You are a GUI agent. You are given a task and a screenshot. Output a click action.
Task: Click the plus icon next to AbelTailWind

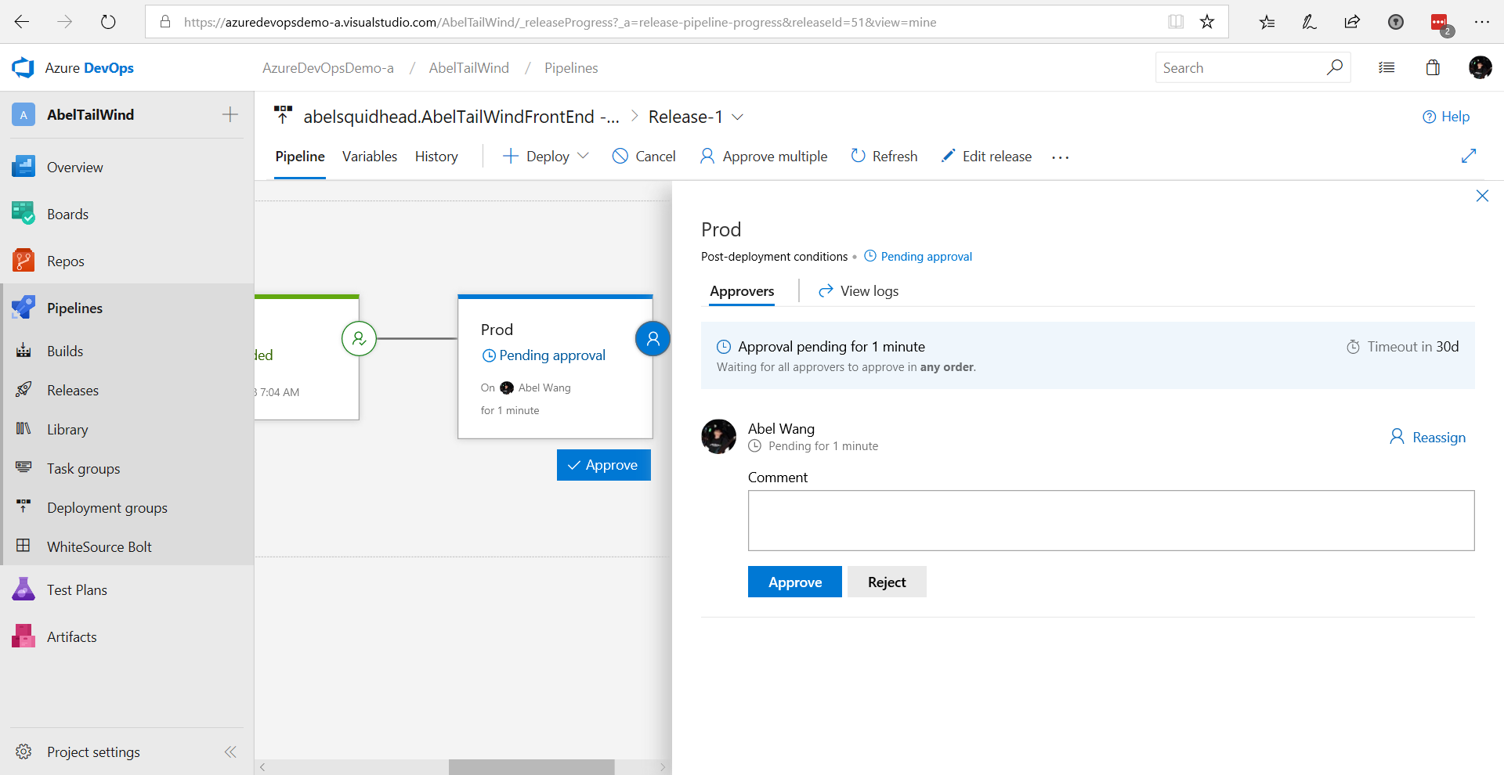coord(230,114)
